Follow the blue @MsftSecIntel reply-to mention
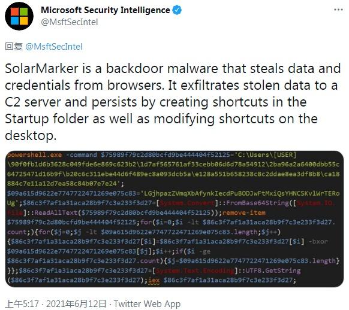Screen dimensions: 349x310 [54, 47]
